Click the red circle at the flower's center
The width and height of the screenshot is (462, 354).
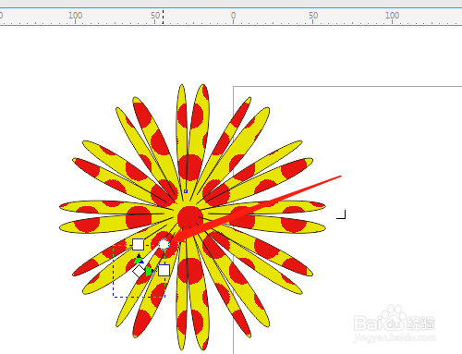190,217
